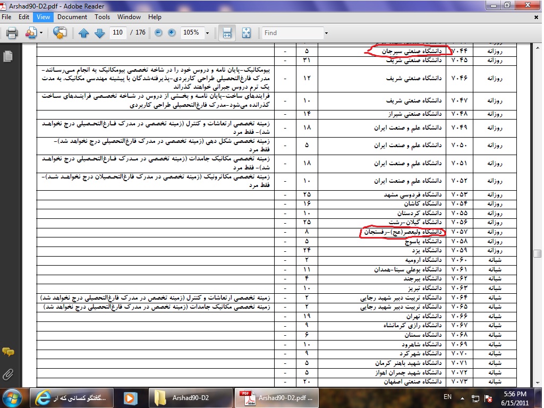Zoom out using the minus button

(158, 33)
